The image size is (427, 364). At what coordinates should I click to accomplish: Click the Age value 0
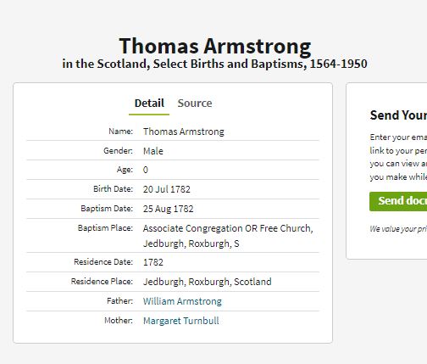[146, 170]
